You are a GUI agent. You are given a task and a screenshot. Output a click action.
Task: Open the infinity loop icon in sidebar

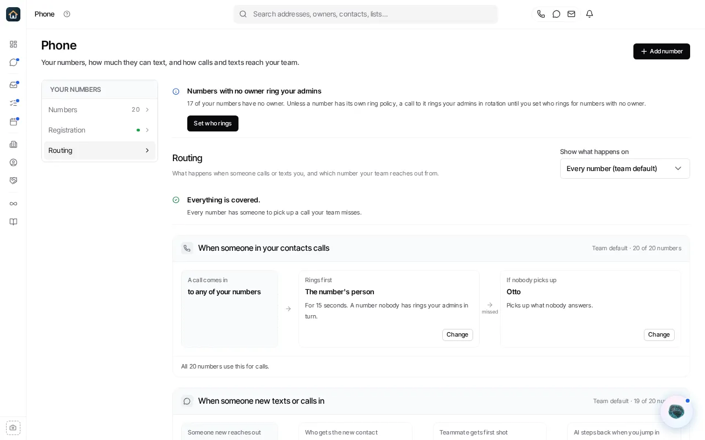[13, 204]
